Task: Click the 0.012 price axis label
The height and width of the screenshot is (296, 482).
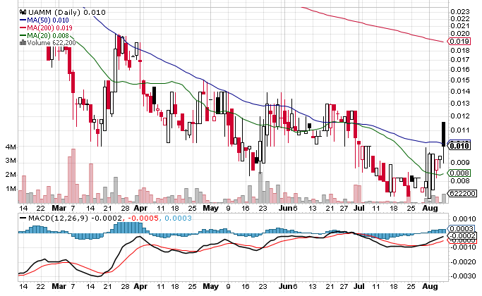Action: [460, 116]
